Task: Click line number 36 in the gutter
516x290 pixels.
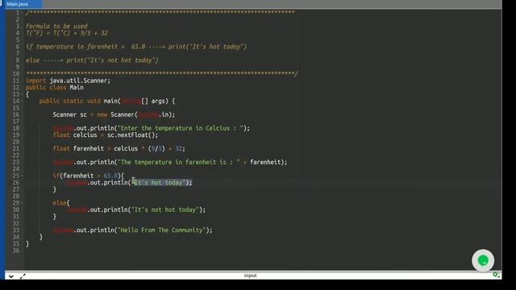Action: pos(16,251)
